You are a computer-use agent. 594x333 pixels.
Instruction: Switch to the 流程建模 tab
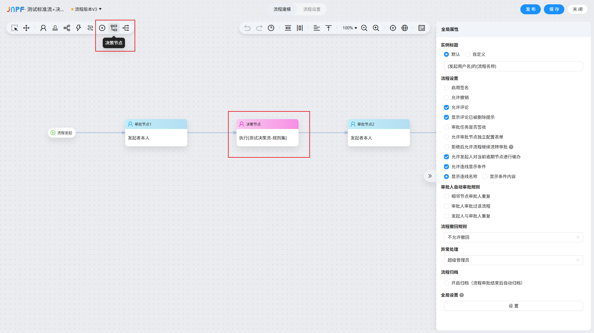tap(282, 9)
